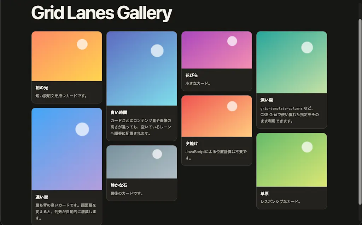Select the green 草原 card image
362x225 pixels.
point(292,160)
